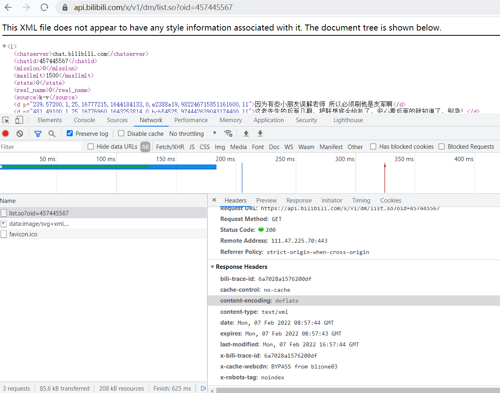Toggle the network filter funnel icon
This screenshot has height=393, width=500.
point(38,133)
